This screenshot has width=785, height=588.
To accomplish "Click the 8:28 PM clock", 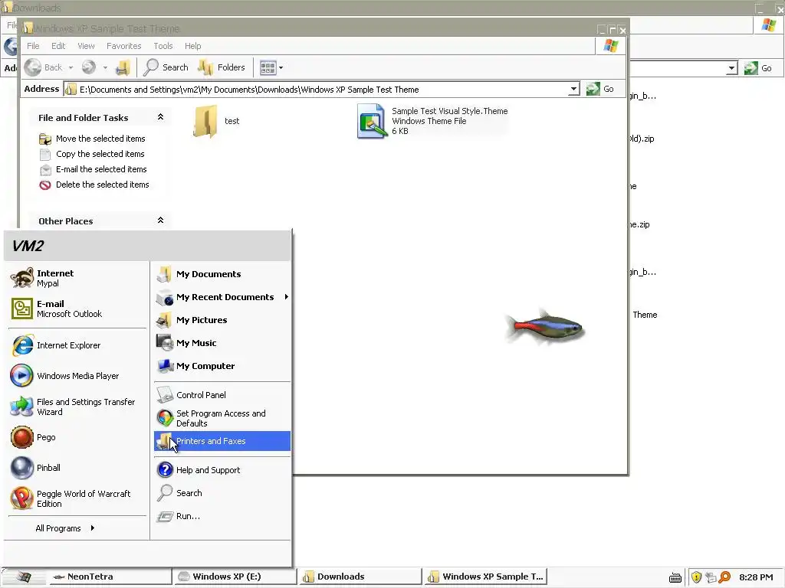I will click(x=756, y=577).
